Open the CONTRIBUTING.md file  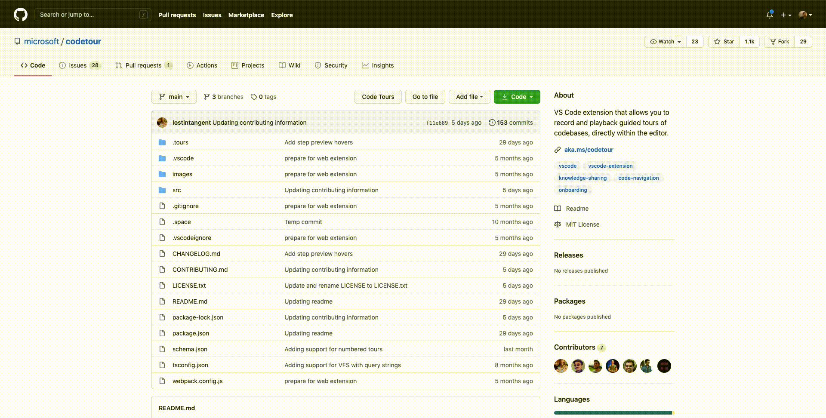tap(200, 270)
